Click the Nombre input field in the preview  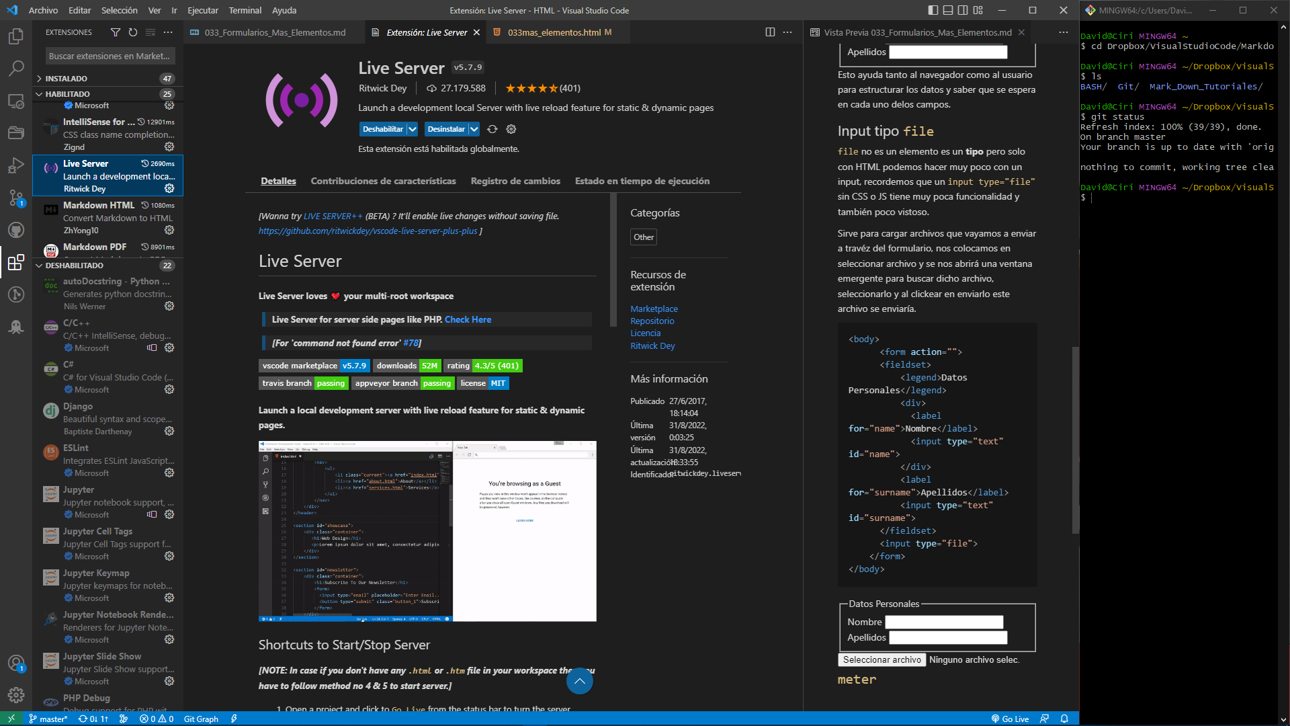[943, 622]
